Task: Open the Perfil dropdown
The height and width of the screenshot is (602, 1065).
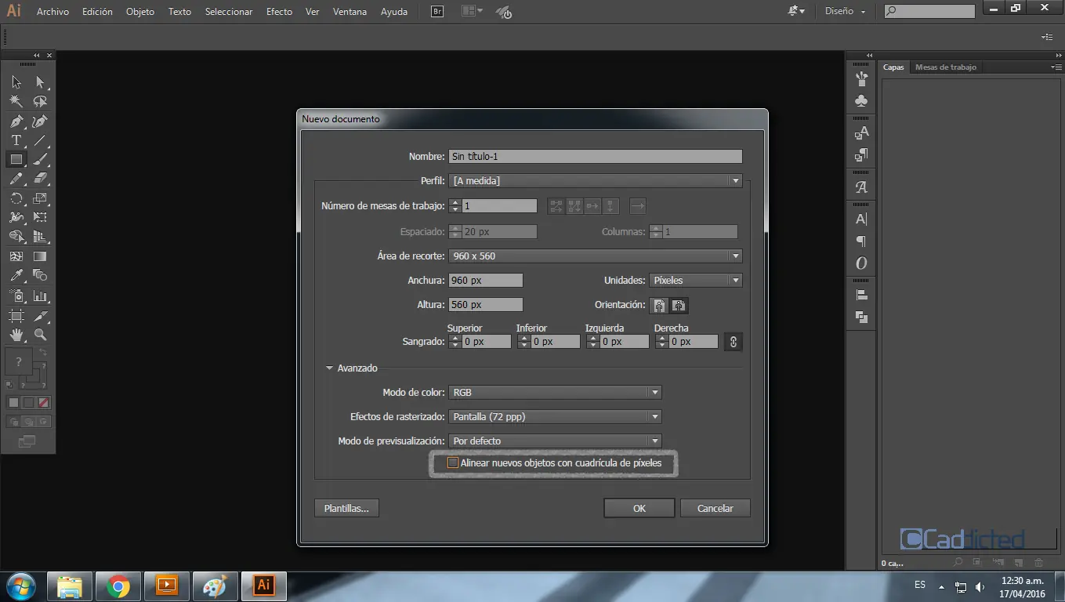Action: pyautogui.click(x=596, y=180)
